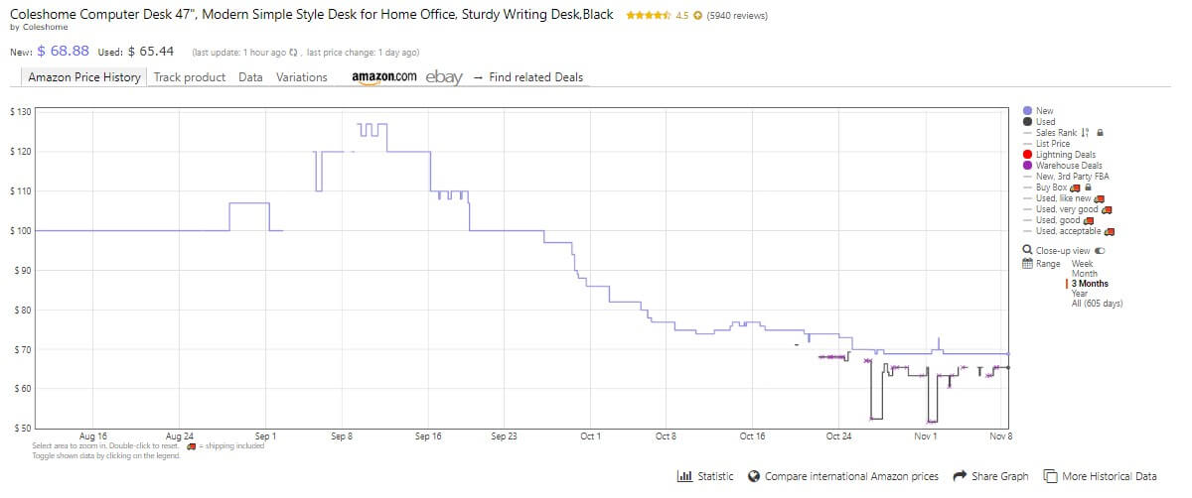Click the amazon.com logo
The width and height of the screenshot is (1192, 498).
tap(383, 77)
